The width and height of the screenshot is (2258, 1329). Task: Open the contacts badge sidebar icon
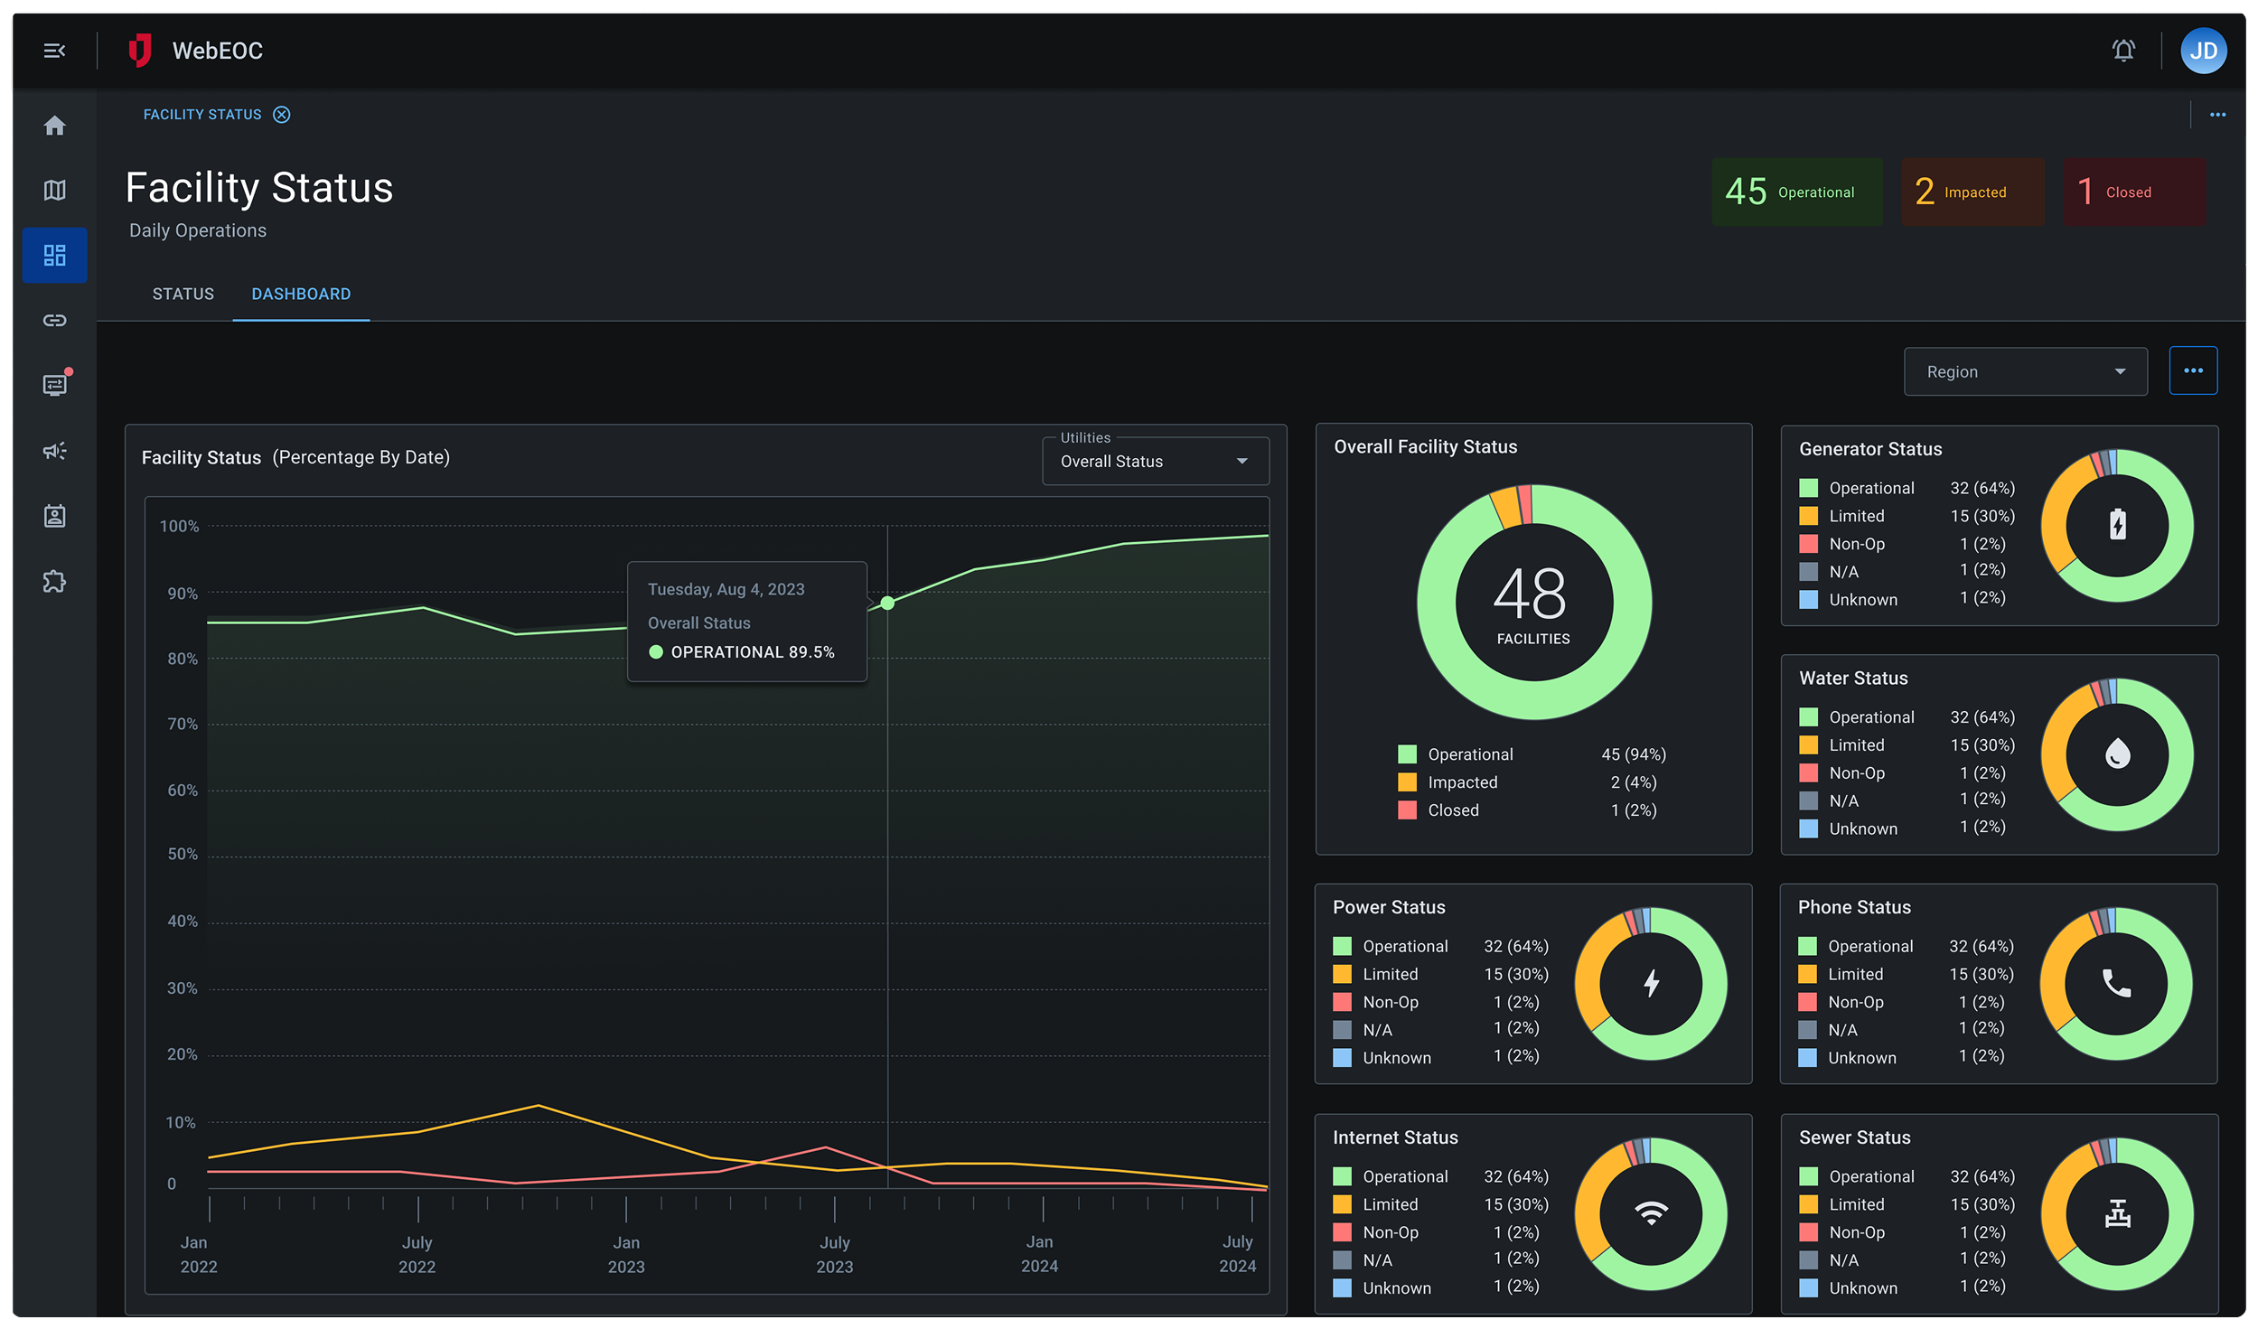(54, 516)
